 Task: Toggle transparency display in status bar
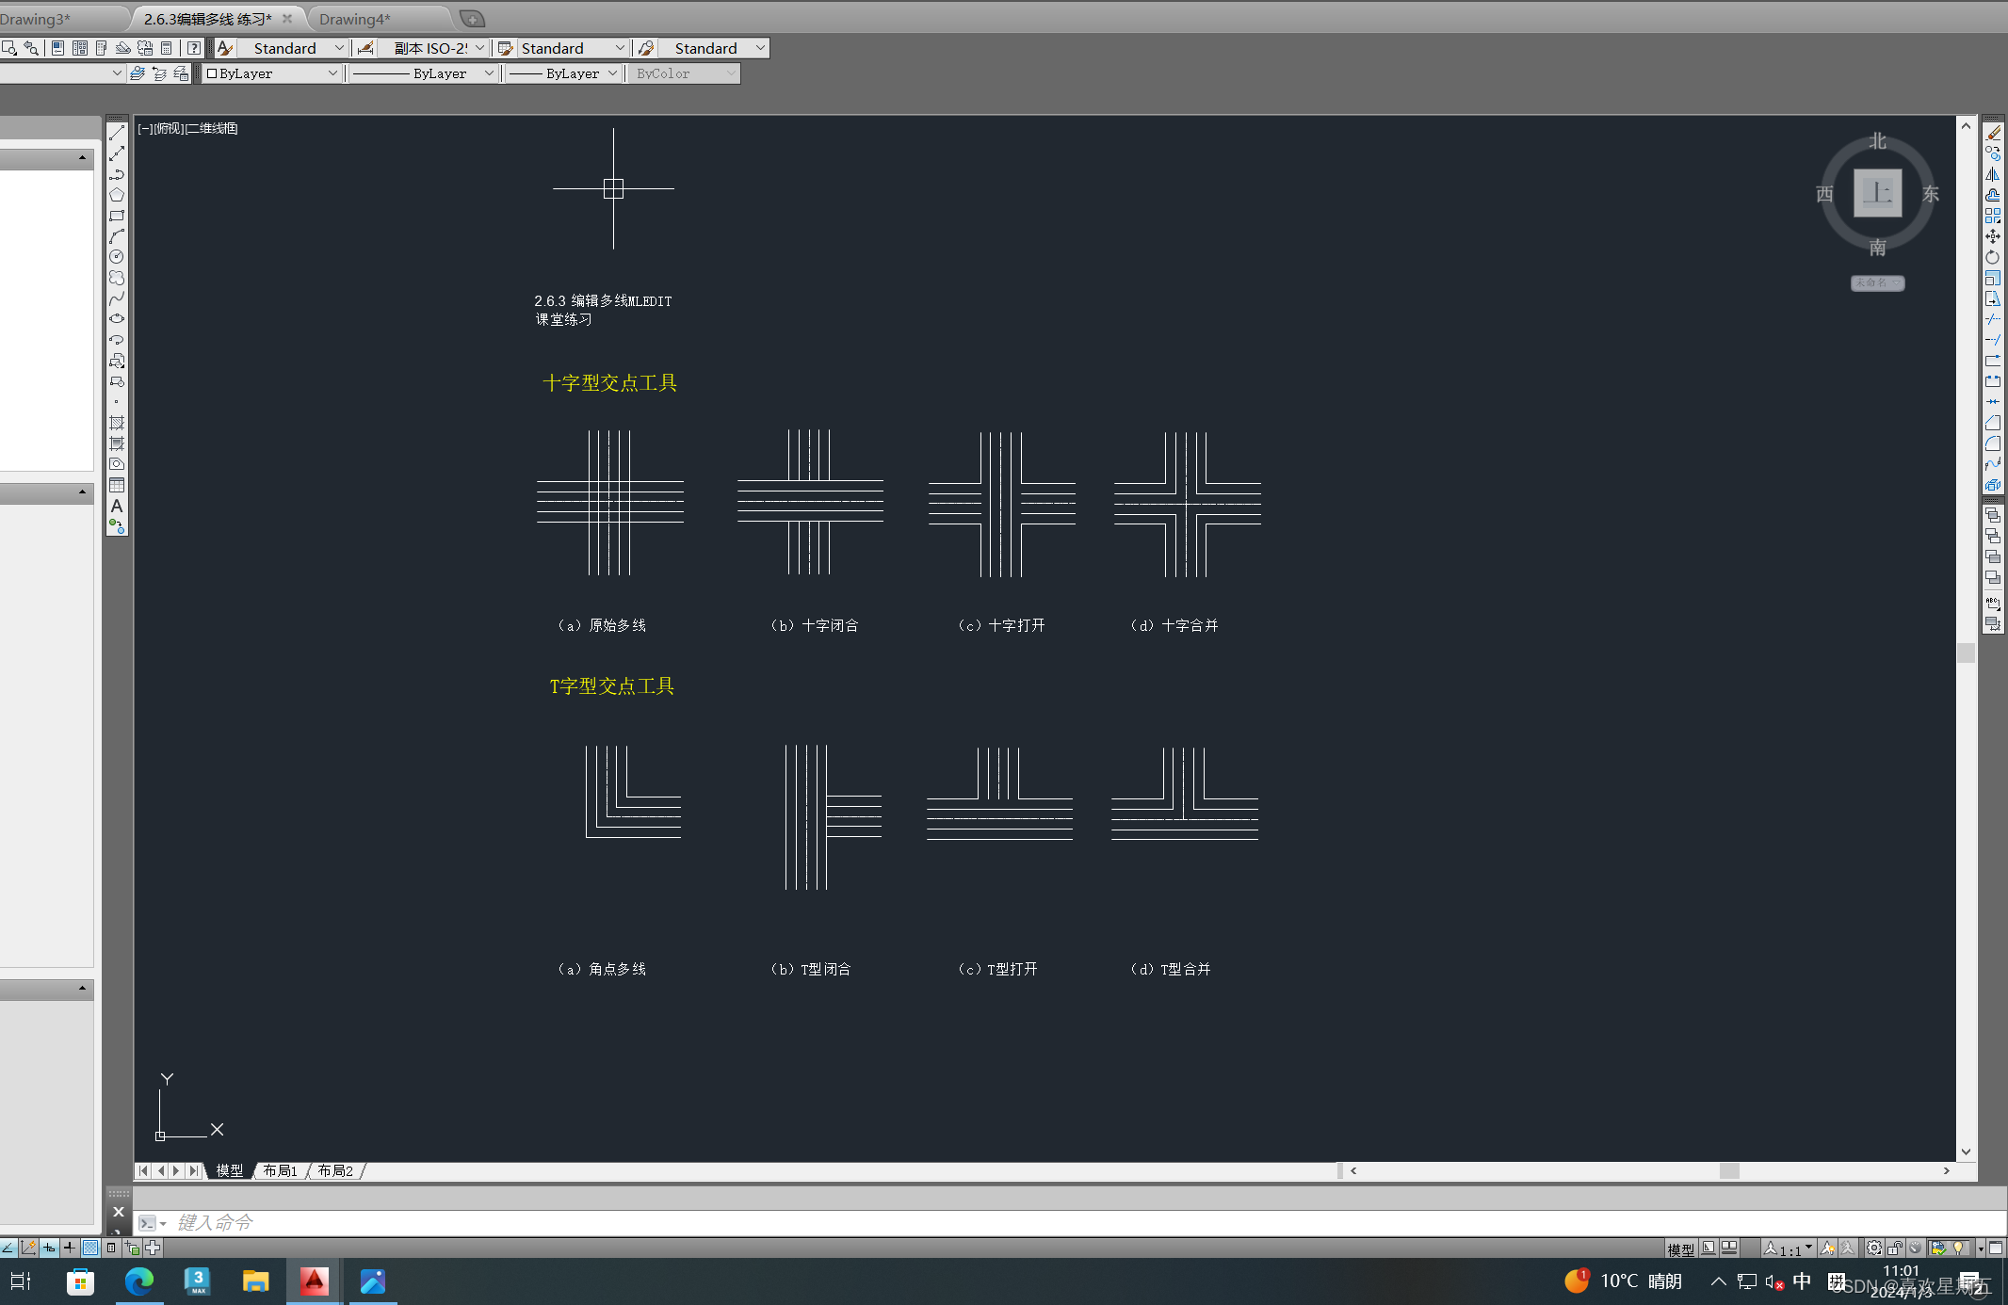tap(90, 1249)
